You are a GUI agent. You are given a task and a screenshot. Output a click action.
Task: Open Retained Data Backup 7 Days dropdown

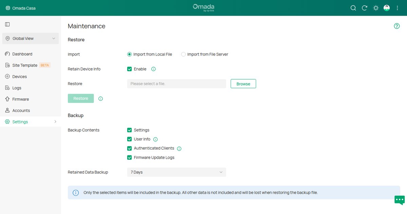[176, 172]
